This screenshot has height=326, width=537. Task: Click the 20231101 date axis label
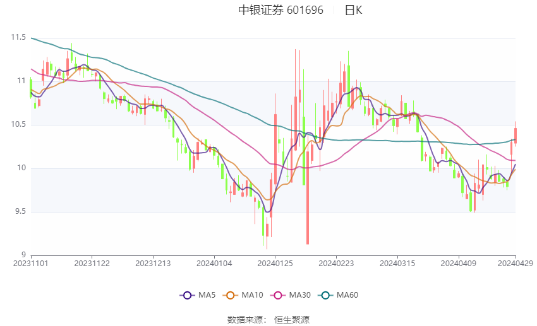pyautogui.click(x=31, y=263)
